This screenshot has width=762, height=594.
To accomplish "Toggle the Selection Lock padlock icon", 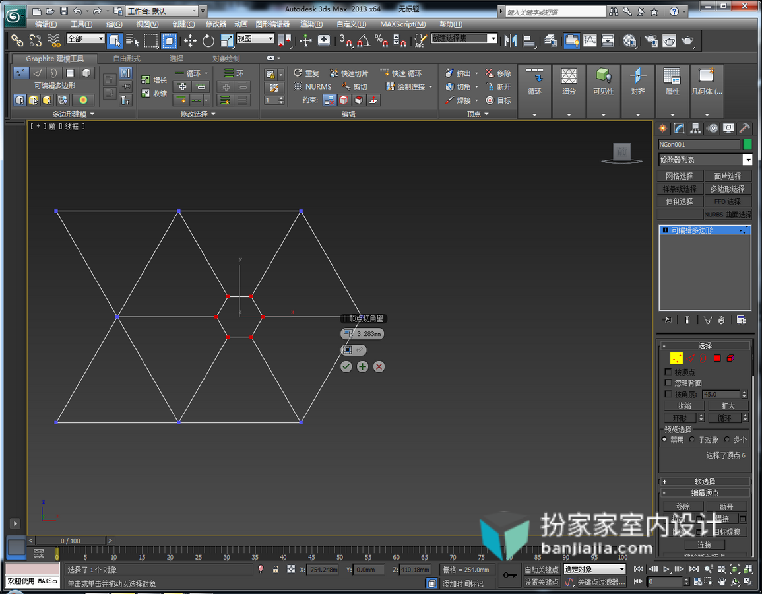I will 276,569.
